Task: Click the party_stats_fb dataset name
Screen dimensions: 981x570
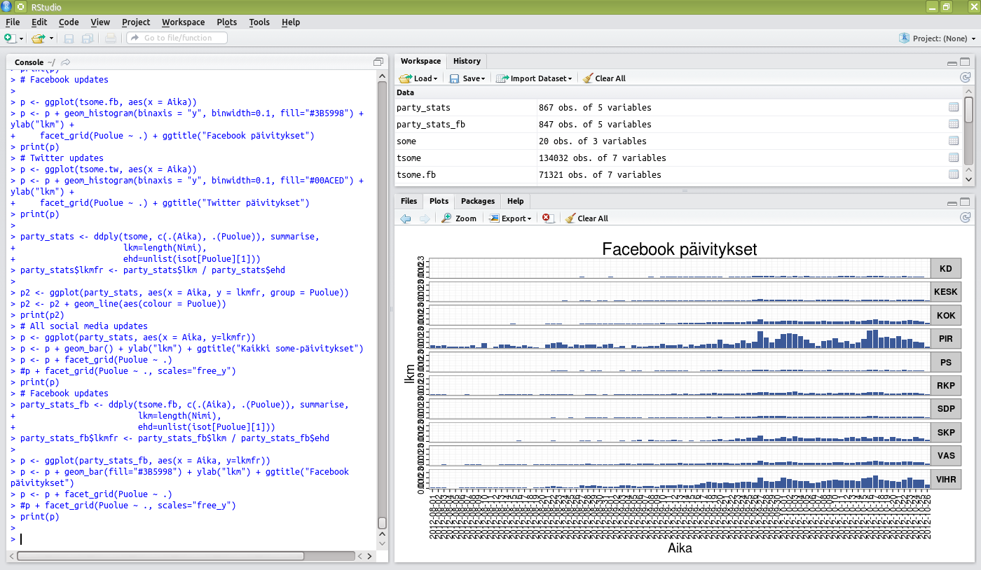Action: coord(431,124)
